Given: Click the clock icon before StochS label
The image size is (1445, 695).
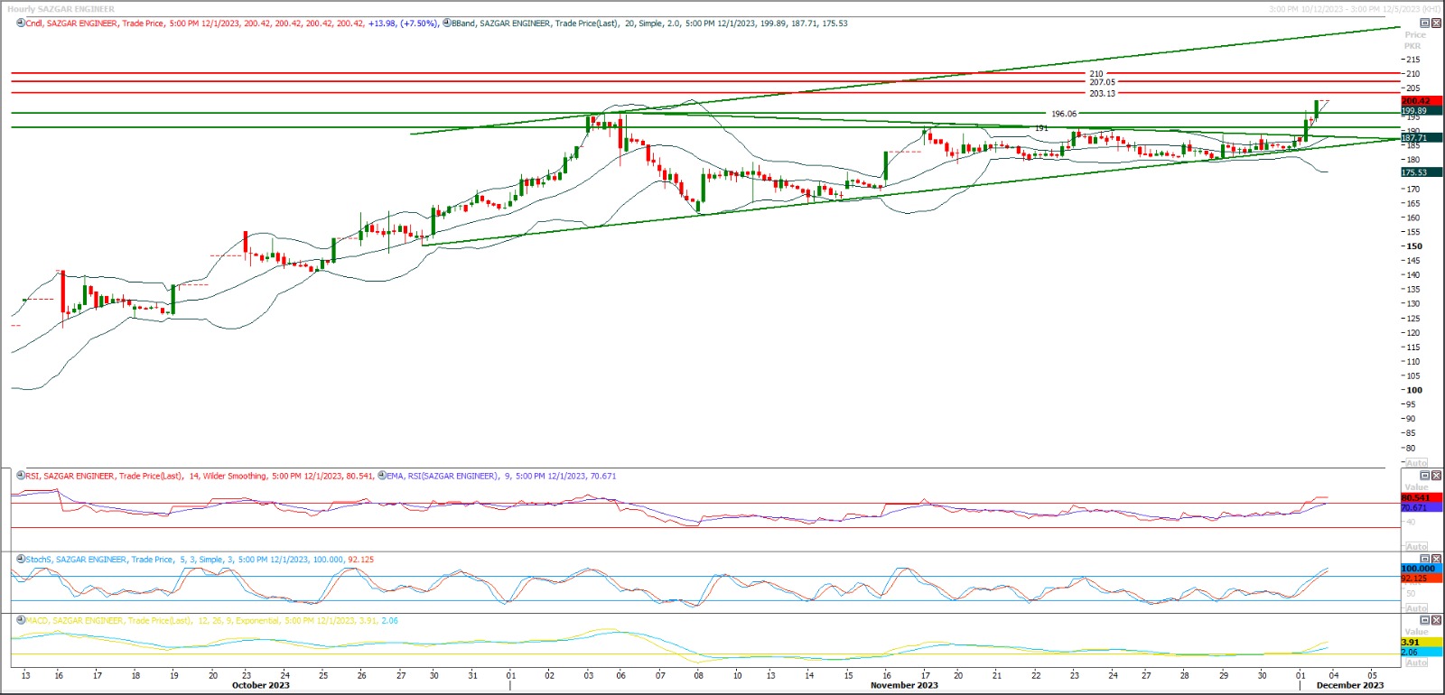Looking at the screenshot, I should coord(21,560).
